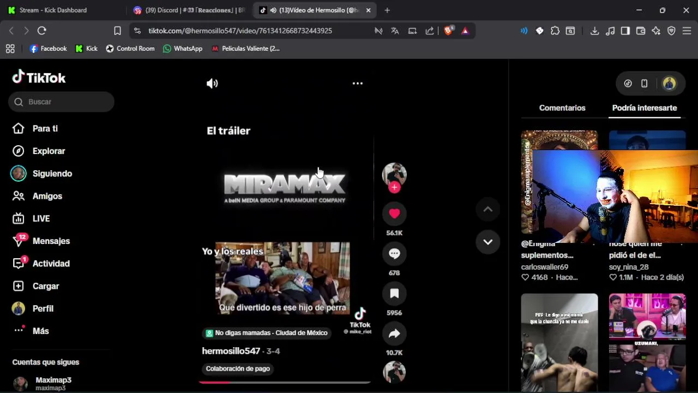
Task: Open Brave Wallet icon
Action: [641, 31]
